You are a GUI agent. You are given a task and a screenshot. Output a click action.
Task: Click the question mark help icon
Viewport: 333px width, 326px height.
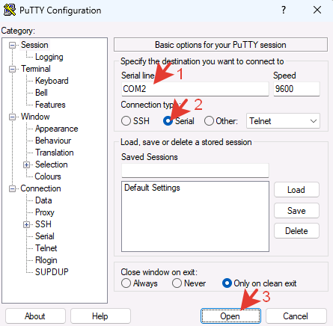pos(284,10)
